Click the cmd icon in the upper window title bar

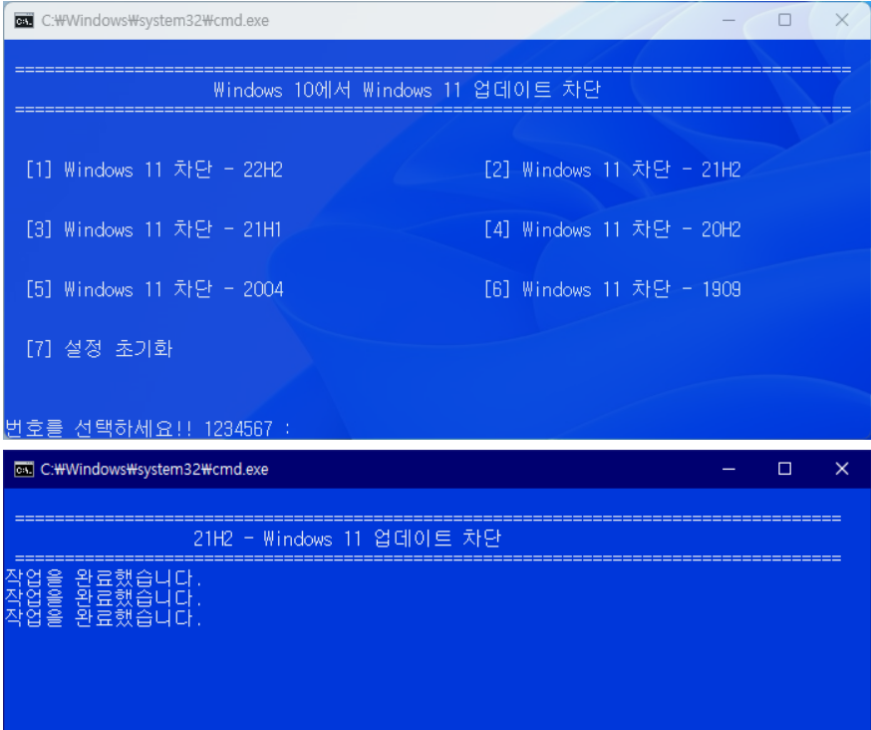pyautogui.click(x=24, y=21)
